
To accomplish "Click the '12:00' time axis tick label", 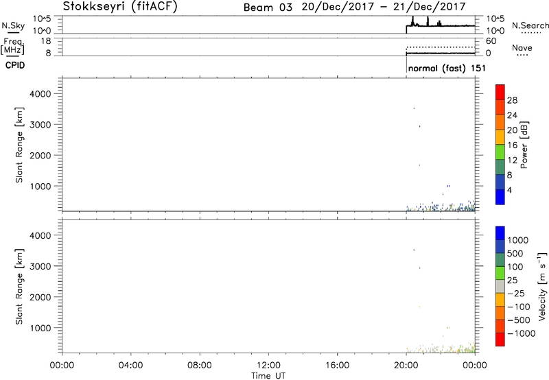I will pyautogui.click(x=268, y=366).
